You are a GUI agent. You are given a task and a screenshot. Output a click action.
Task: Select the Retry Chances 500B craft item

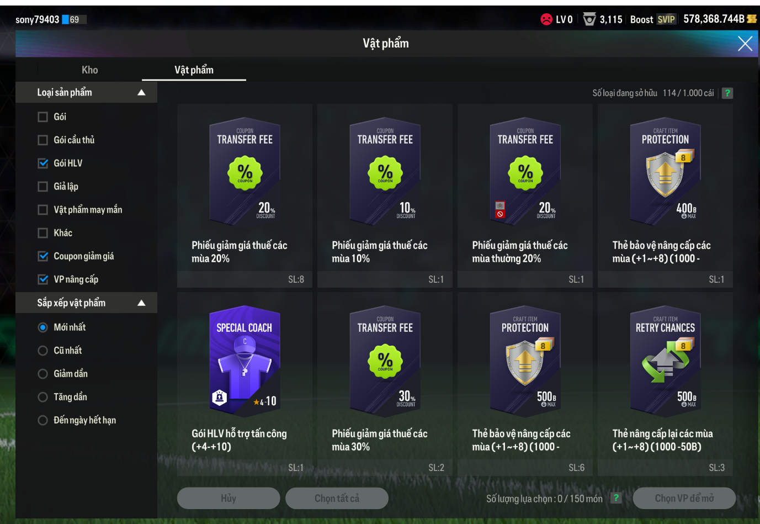(x=666, y=384)
